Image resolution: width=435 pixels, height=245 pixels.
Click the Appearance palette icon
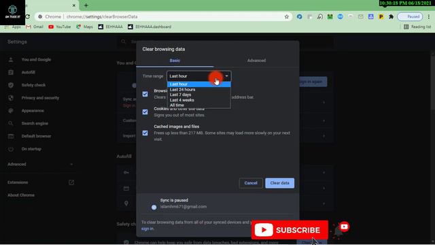11,111
